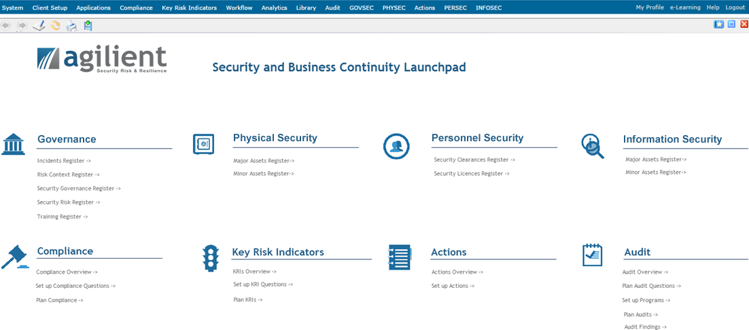This screenshot has width=749, height=330.
Task: Open Set up Compliance Questions link
Action: click(x=75, y=286)
